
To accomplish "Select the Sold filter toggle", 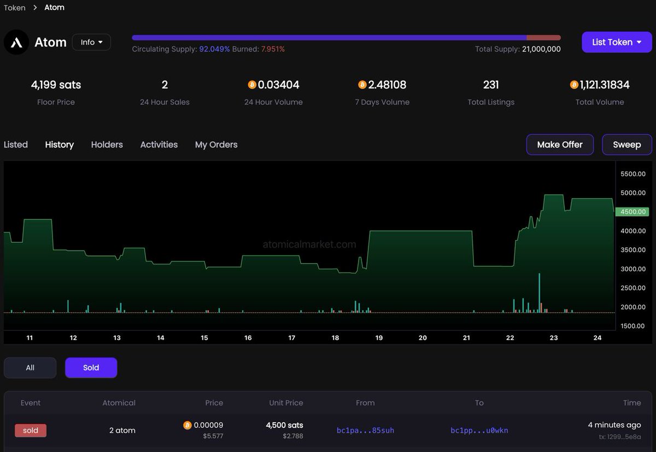I will coord(91,368).
